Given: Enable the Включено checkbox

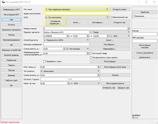Looking at the screenshot, I should [x=133, y=16].
